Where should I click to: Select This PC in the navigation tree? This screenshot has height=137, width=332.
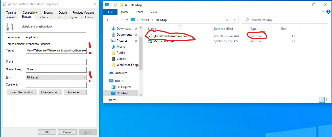120,81
